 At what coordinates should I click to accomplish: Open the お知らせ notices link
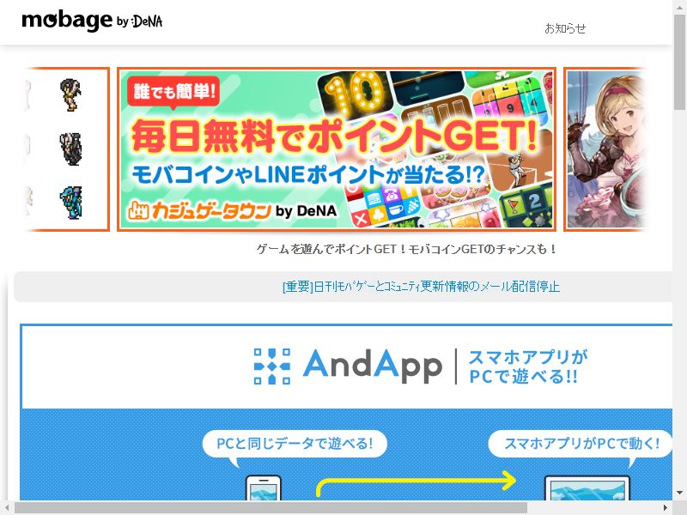[x=565, y=28]
